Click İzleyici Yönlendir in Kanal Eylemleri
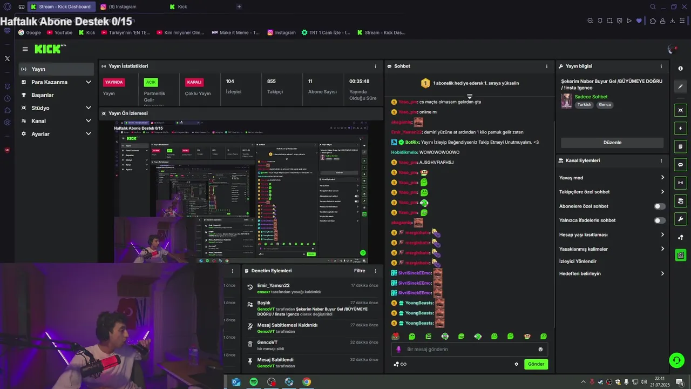This screenshot has width=691, height=389. tap(578, 261)
